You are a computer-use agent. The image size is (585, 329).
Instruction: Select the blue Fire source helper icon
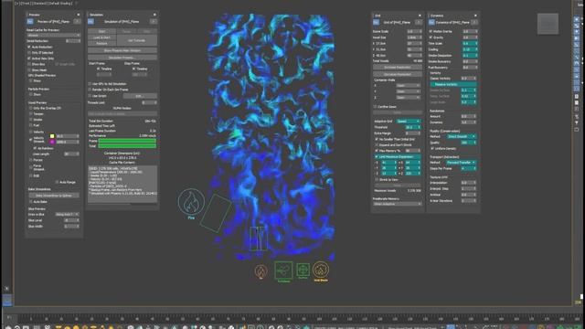click(191, 202)
